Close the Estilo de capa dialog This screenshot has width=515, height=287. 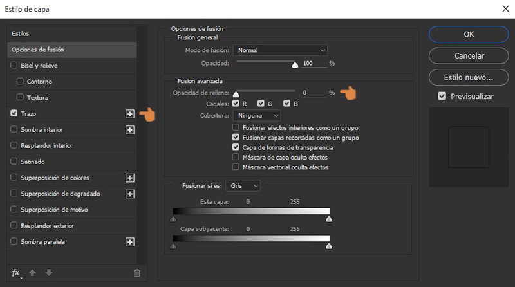[506, 9]
